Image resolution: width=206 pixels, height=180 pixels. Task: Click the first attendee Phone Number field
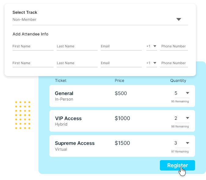point(174,46)
